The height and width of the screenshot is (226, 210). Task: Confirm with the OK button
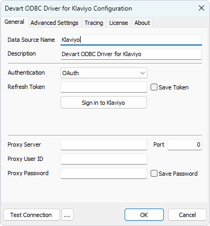[144, 215]
